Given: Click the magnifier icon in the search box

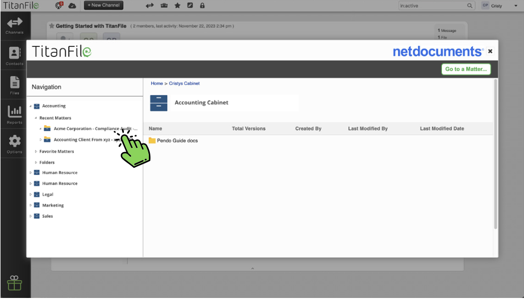Looking at the screenshot, I should coord(469,6).
